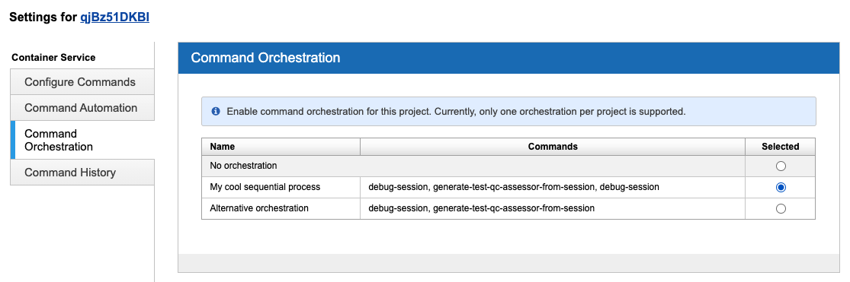Click the Command Orchestration panel title bar
Screen dimensions: 850x282
pos(509,58)
